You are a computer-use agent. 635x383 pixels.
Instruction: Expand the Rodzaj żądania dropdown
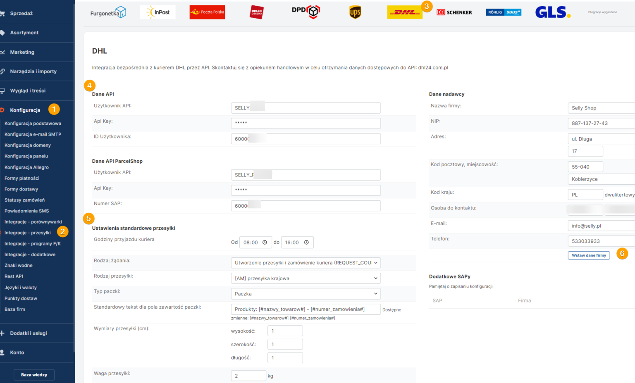[x=306, y=262]
